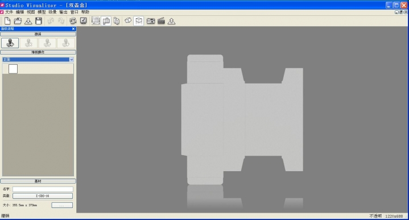Click the monitor checkmark icon in toolbar
This screenshot has width=409, height=220.
84,21
